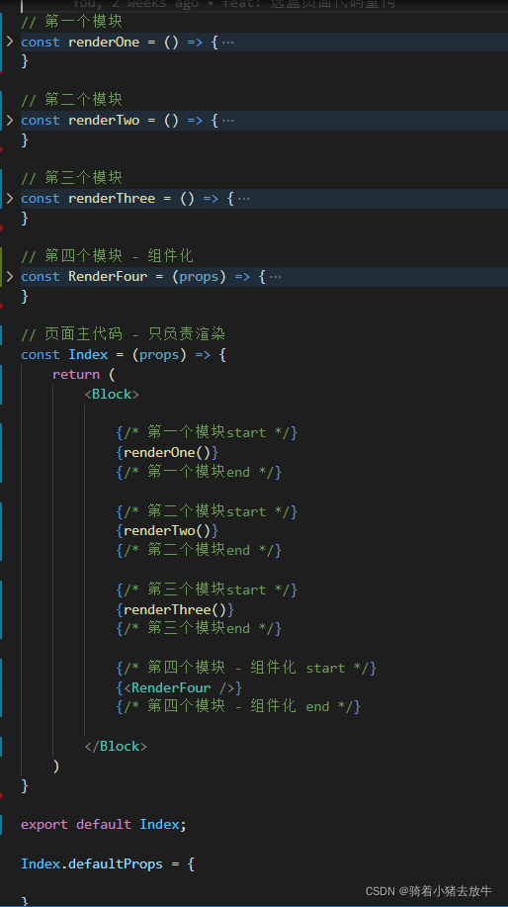Click the 'export default Index;' line

point(104,824)
